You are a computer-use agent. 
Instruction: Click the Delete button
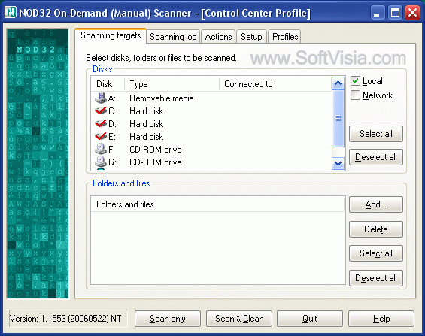pos(376,229)
